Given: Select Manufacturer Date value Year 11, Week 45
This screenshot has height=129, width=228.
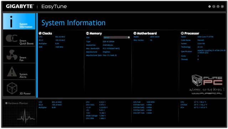Looking at the screenshot, I should tap(110, 55).
